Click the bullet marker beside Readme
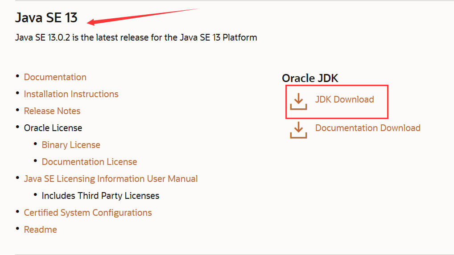 (x=18, y=229)
